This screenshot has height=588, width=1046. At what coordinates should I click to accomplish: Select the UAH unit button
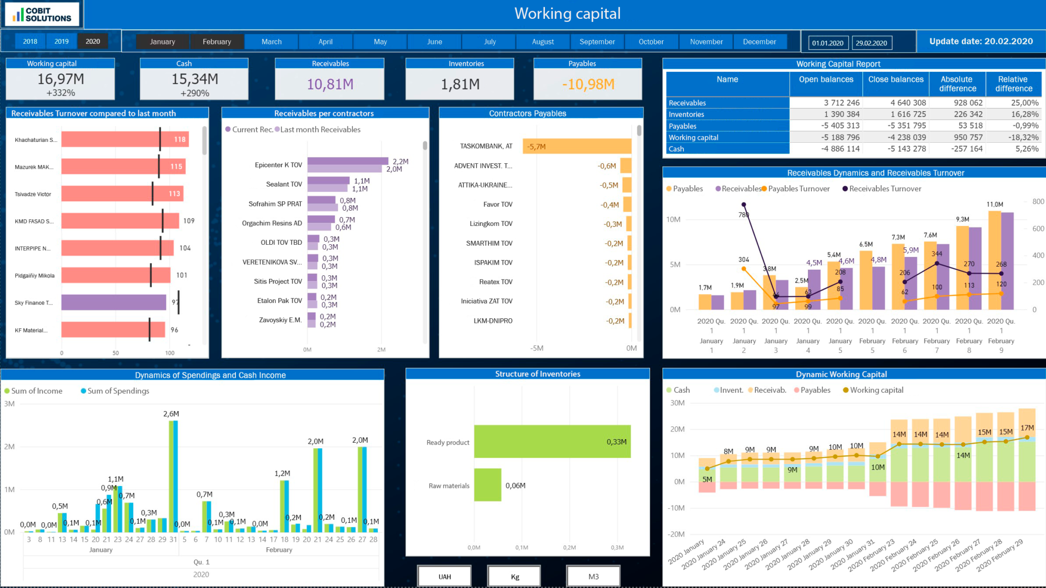pyautogui.click(x=444, y=576)
